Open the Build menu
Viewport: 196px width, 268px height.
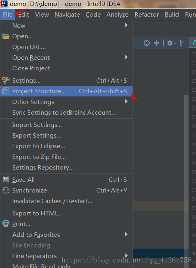point(172,15)
